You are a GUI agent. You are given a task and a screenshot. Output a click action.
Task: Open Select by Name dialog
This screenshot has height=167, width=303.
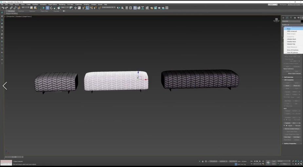(x=35, y=8)
